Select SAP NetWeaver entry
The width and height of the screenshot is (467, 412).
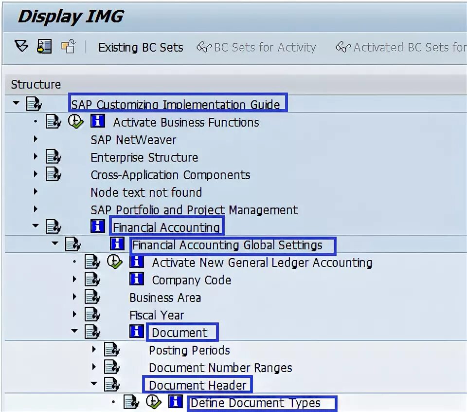[133, 140]
